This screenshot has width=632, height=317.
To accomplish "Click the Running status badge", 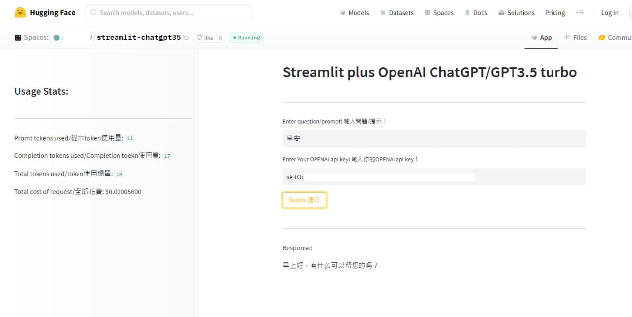I will pos(246,38).
